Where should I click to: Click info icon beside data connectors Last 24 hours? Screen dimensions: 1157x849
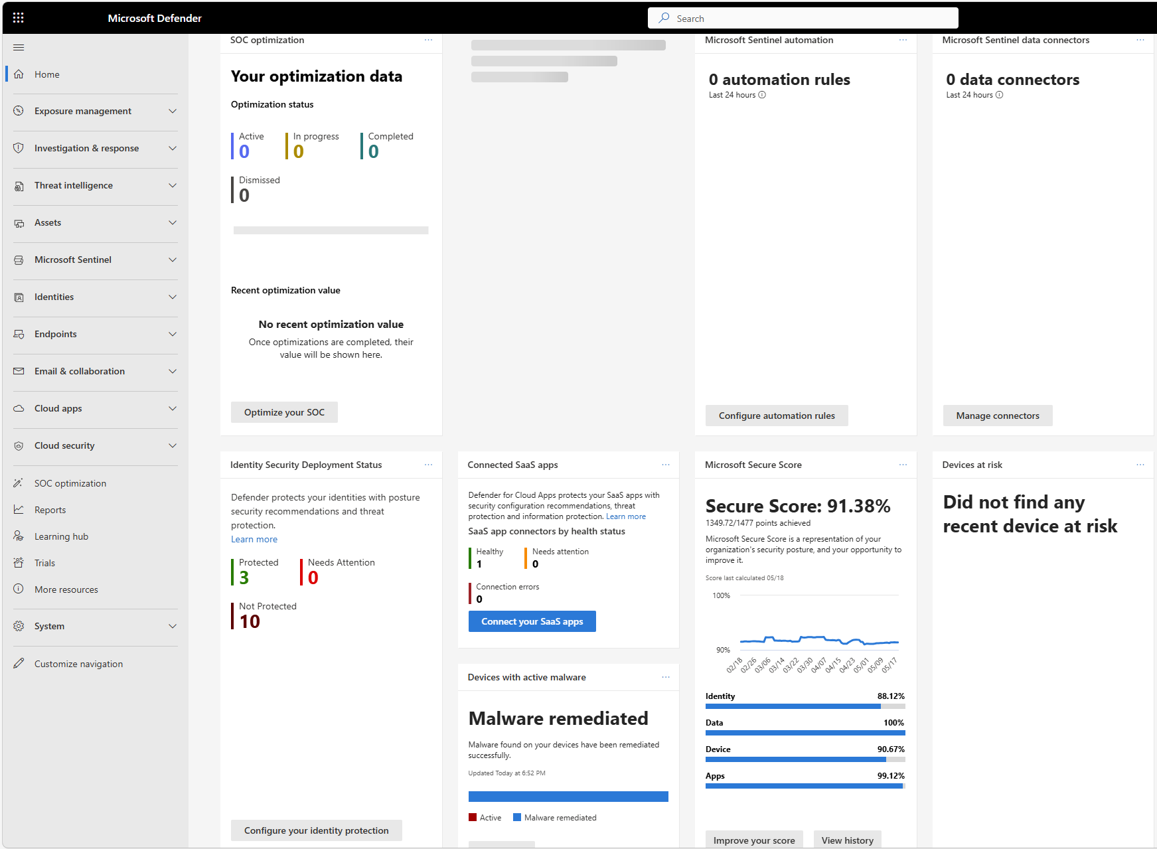click(x=999, y=95)
